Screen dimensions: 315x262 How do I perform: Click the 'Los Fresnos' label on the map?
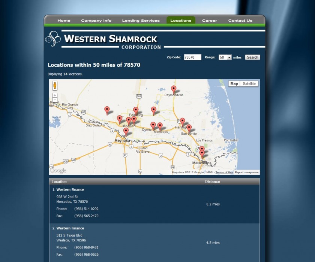pos(204,140)
